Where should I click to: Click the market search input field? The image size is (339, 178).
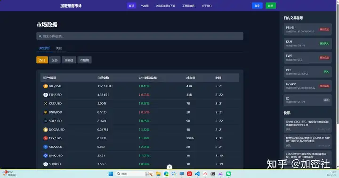tap(140, 36)
